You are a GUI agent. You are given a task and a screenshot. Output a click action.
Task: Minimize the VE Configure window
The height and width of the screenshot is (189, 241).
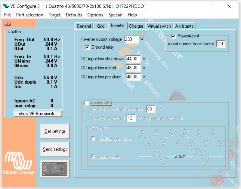coord(194,6)
